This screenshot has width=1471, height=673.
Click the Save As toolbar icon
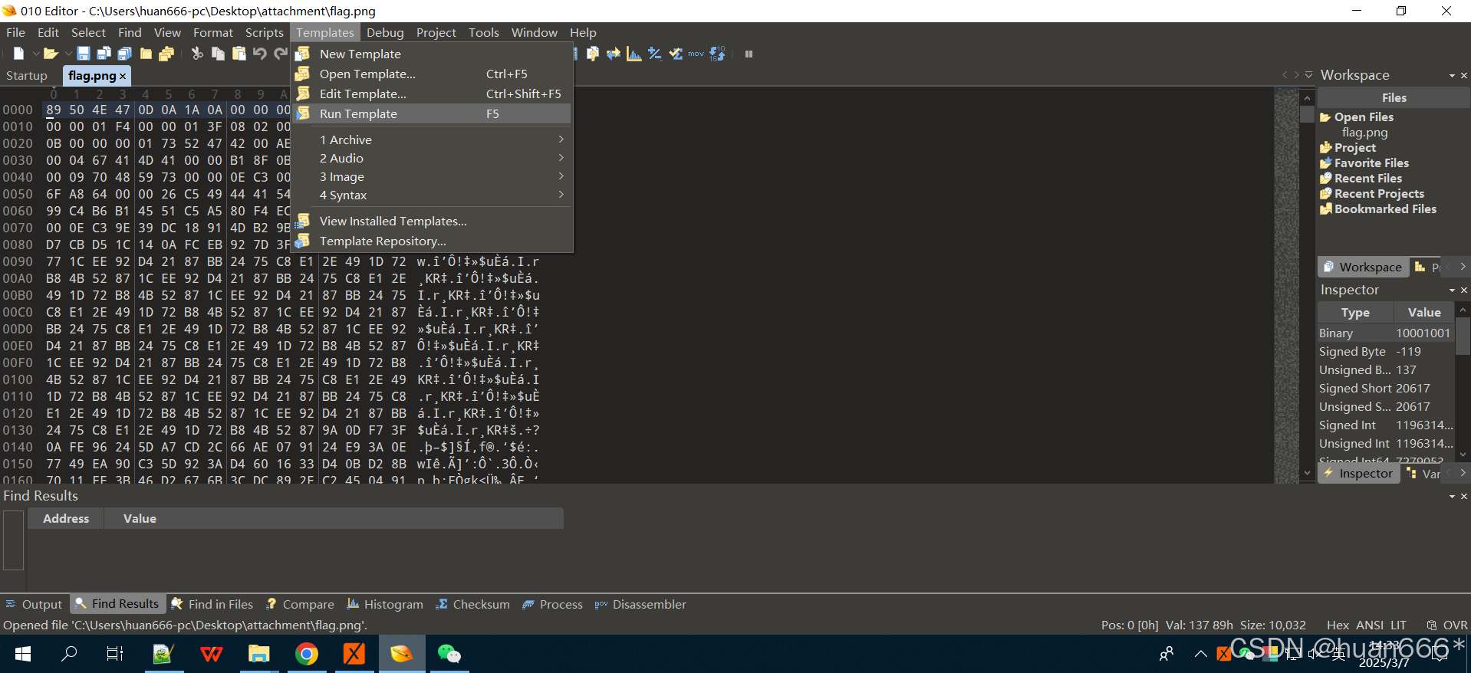[104, 54]
